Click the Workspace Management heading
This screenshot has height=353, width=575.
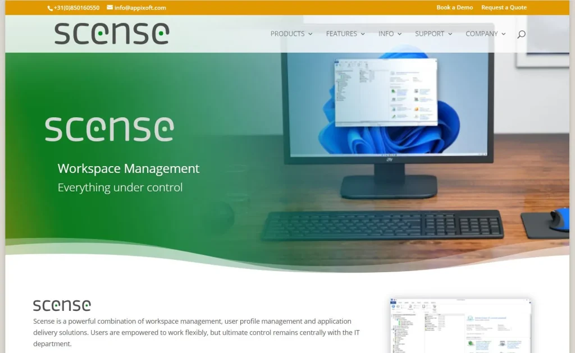coord(128,168)
